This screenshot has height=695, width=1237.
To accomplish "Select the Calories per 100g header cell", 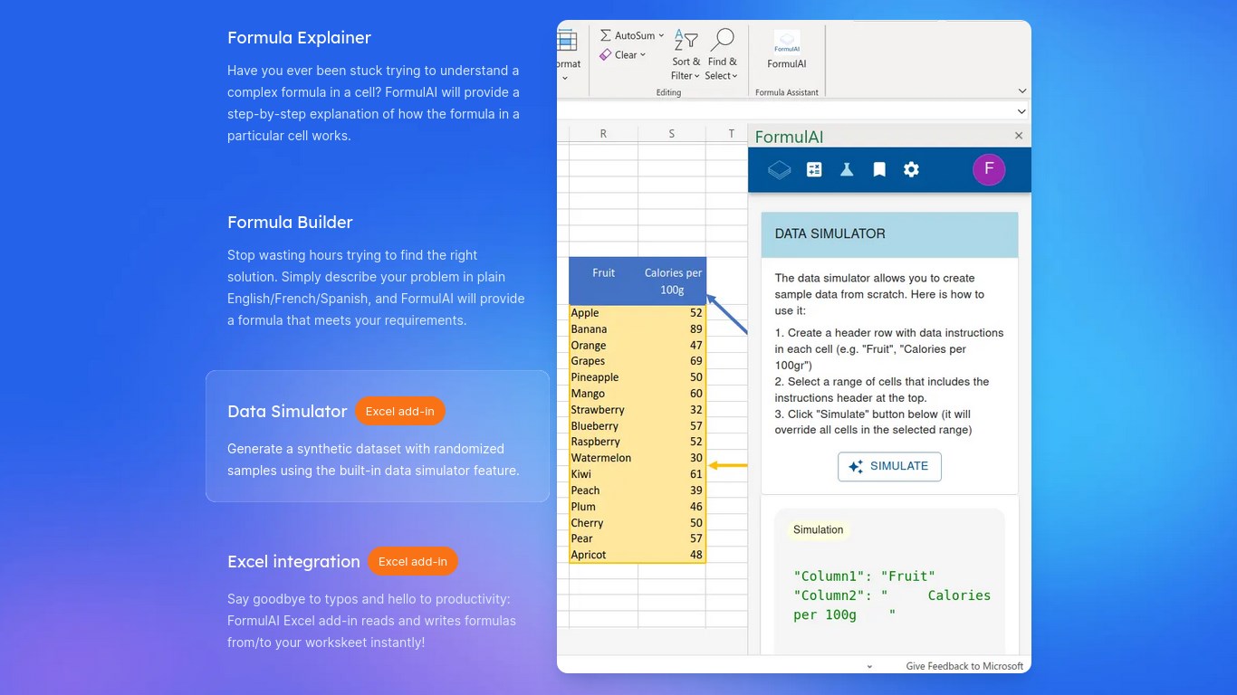I will tap(672, 281).
